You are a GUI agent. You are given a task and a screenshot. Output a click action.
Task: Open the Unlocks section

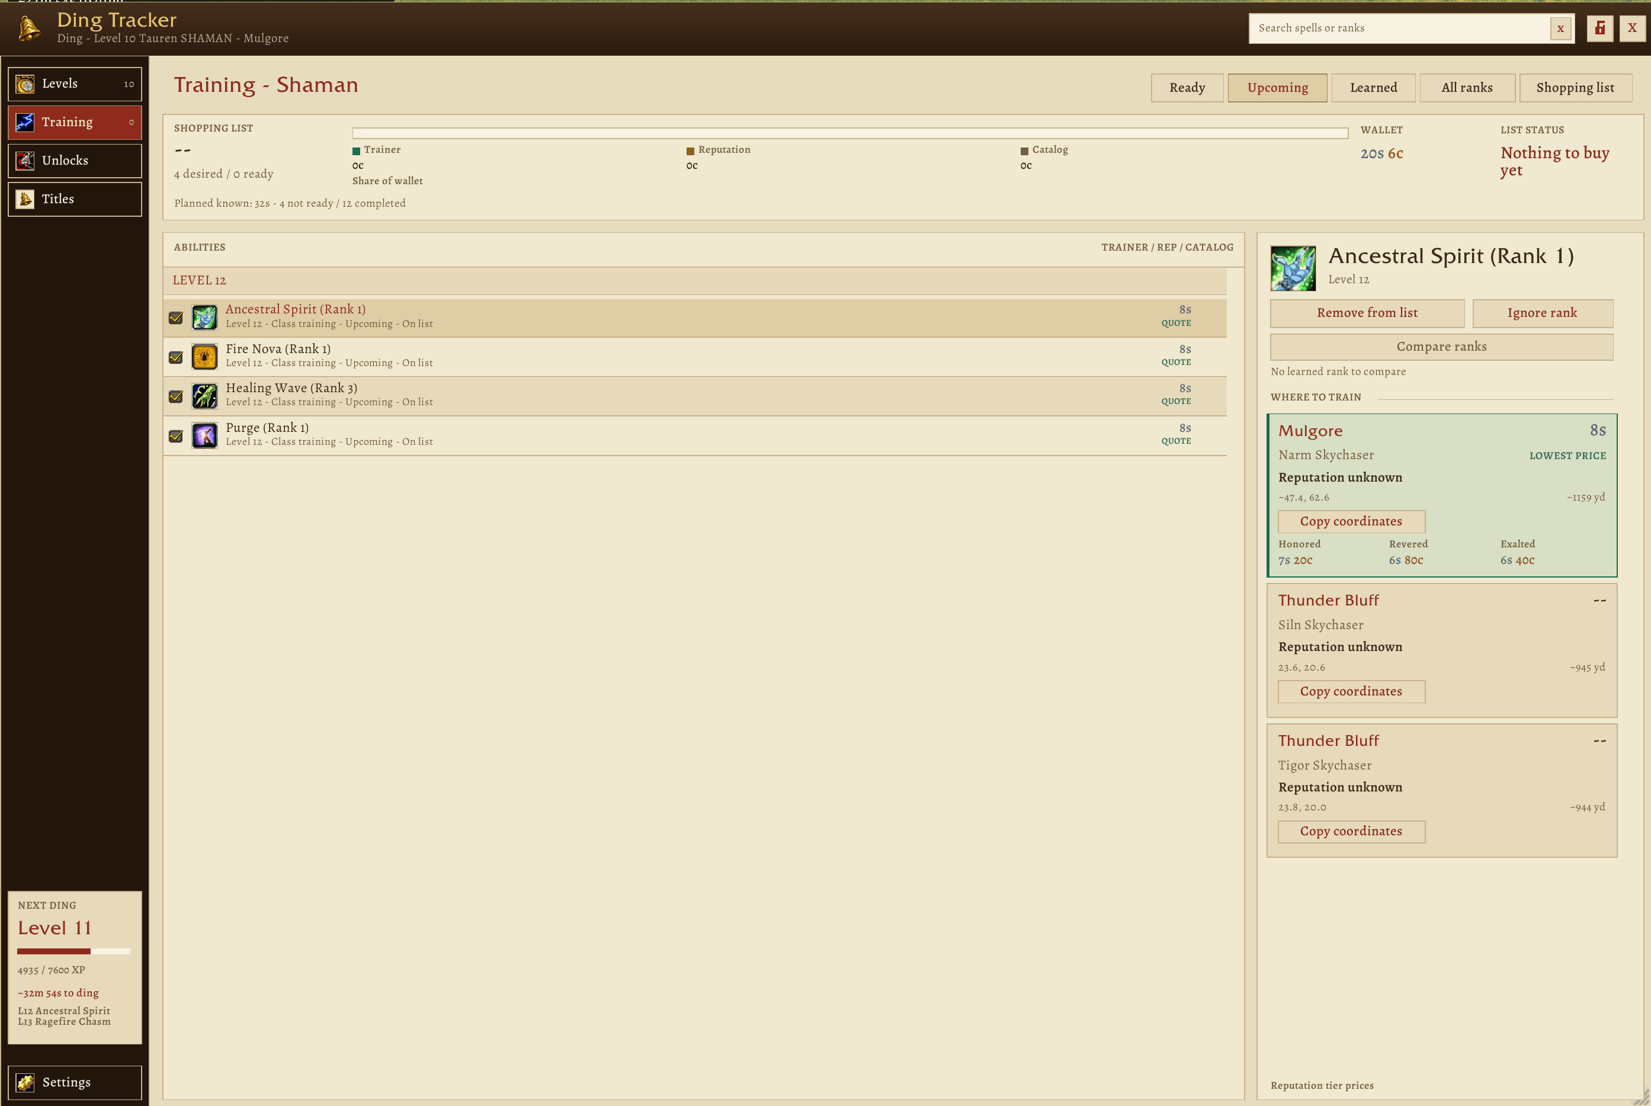75,161
